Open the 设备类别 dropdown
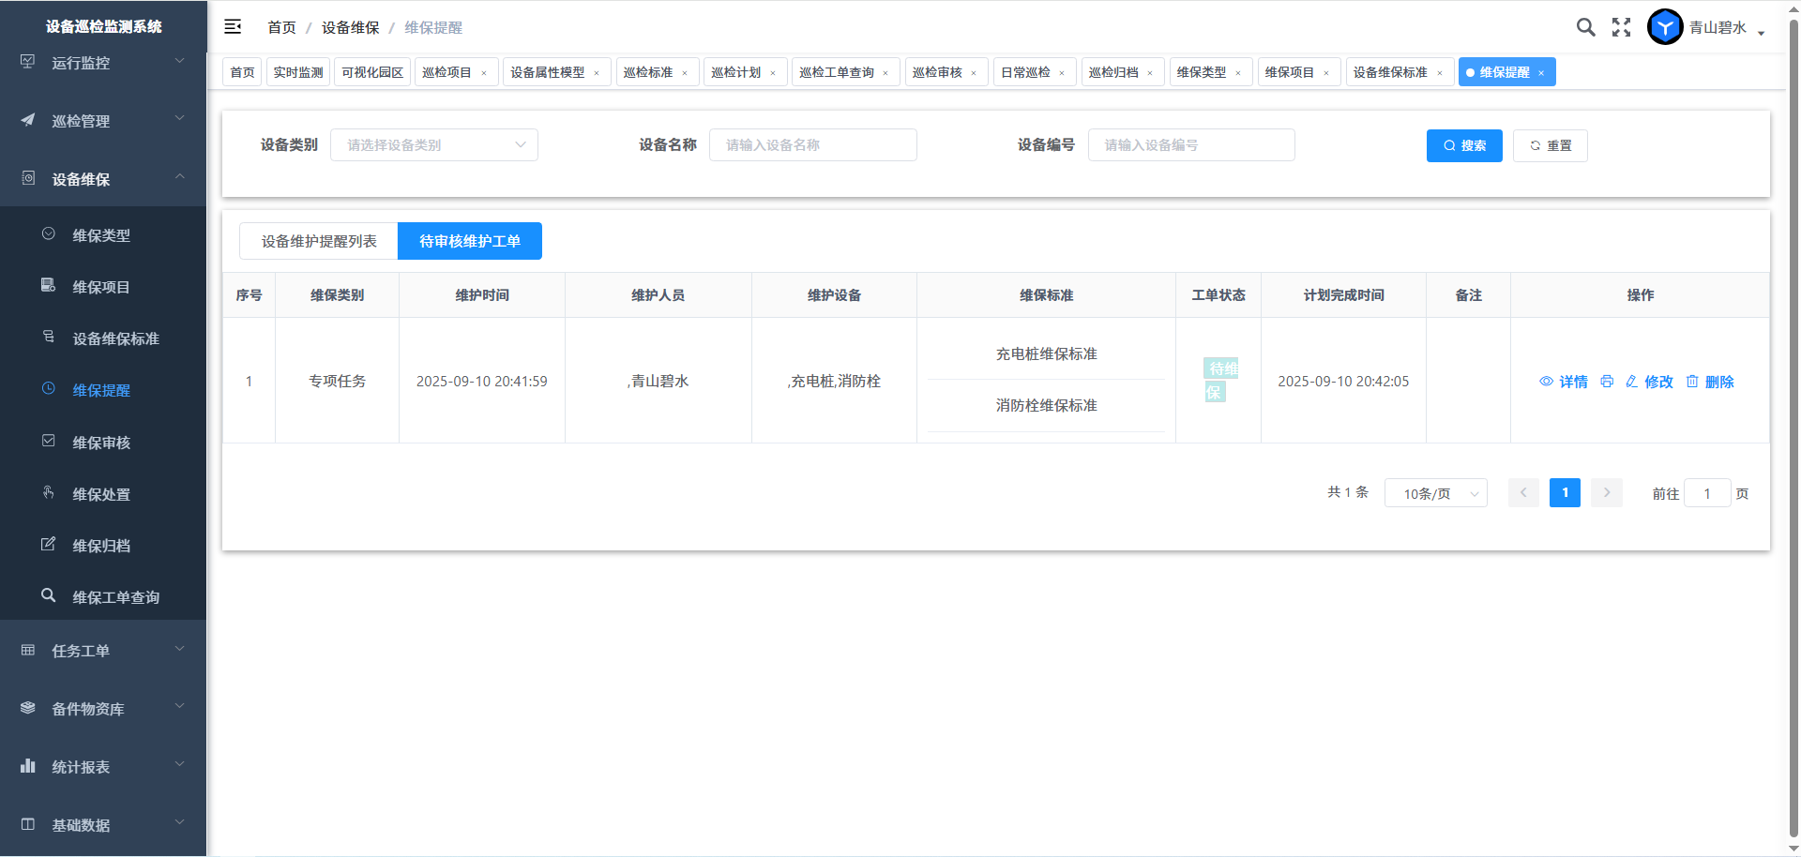 click(433, 145)
